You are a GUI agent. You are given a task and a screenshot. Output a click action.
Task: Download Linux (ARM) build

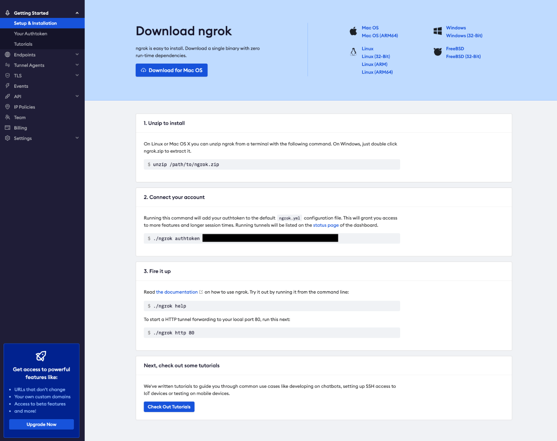tap(374, 64)
